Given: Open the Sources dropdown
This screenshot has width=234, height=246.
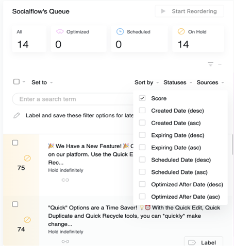Looking at the screenshot, I should (210, 82).
